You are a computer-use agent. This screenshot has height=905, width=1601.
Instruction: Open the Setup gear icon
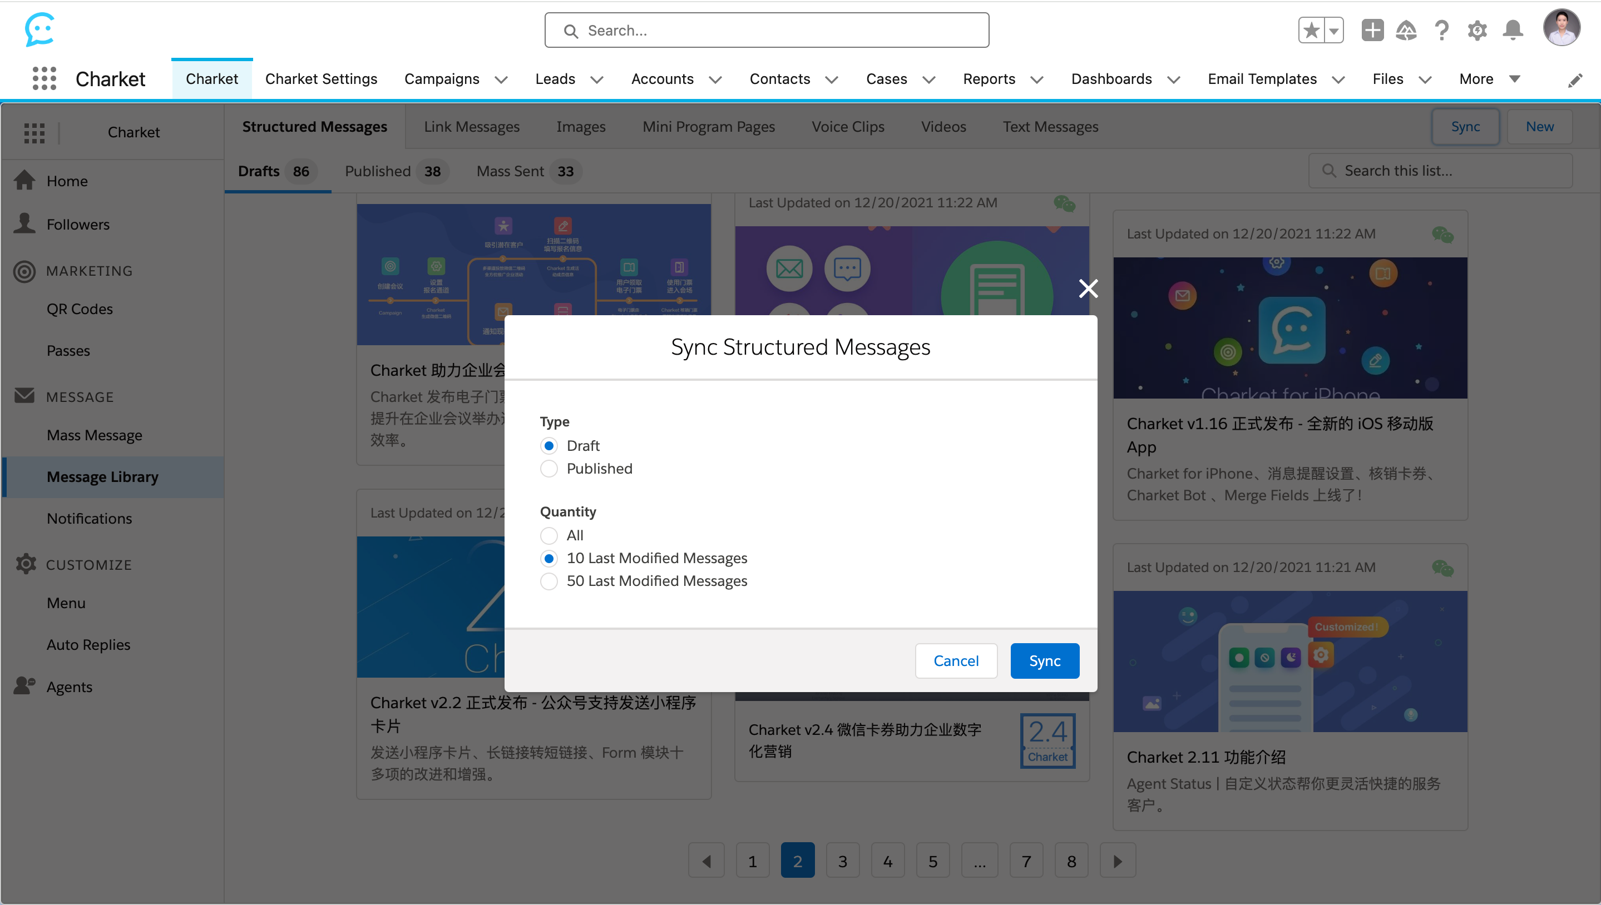point(1476,30)
